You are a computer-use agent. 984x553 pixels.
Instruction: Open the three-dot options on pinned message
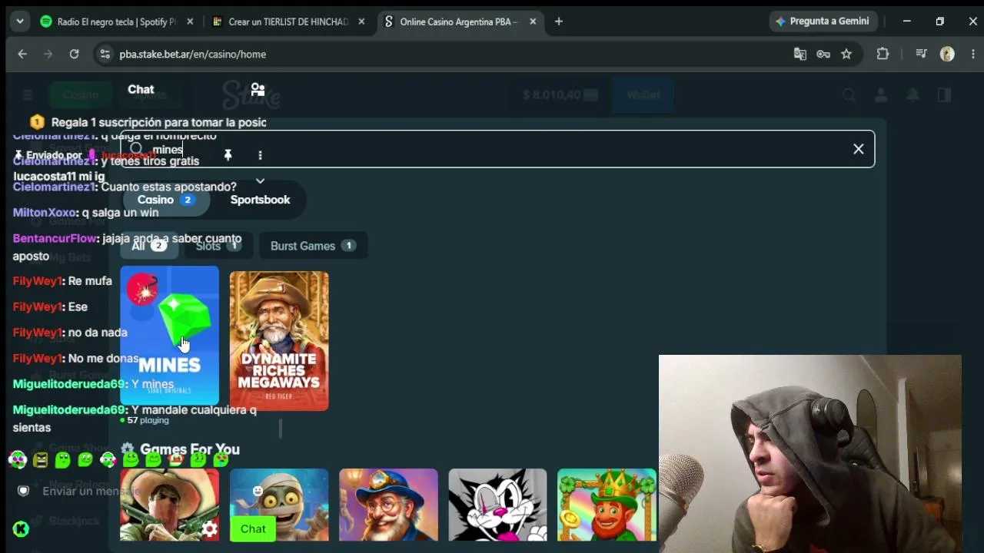point(260,155)
